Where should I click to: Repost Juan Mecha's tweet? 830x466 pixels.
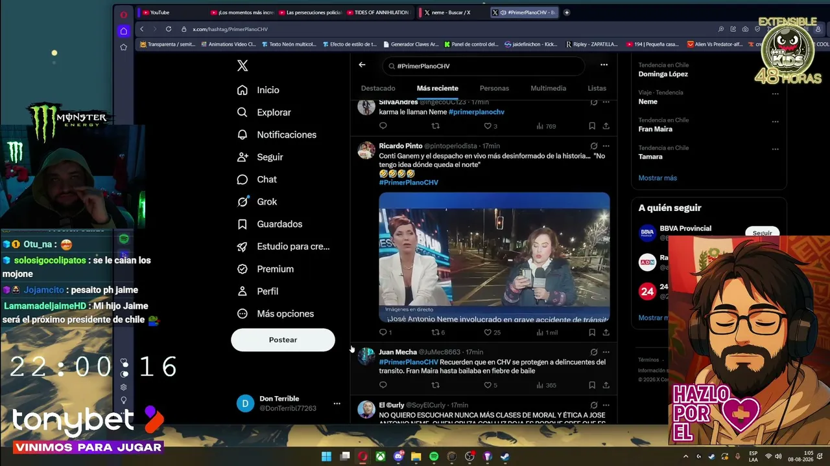click(435, 385)
